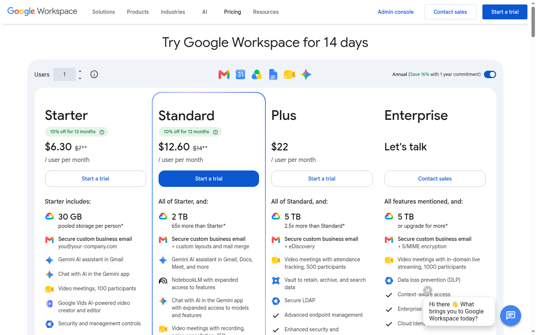
Task: Open the AI menu item
Action: point(205,12)
